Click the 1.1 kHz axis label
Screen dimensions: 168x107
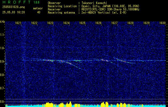2,35
